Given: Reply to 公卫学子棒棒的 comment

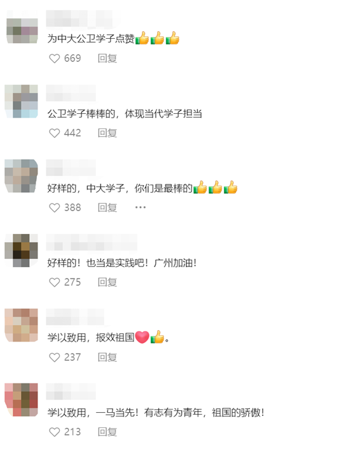Looking at the screenshot, I should (x=107, y=133).
